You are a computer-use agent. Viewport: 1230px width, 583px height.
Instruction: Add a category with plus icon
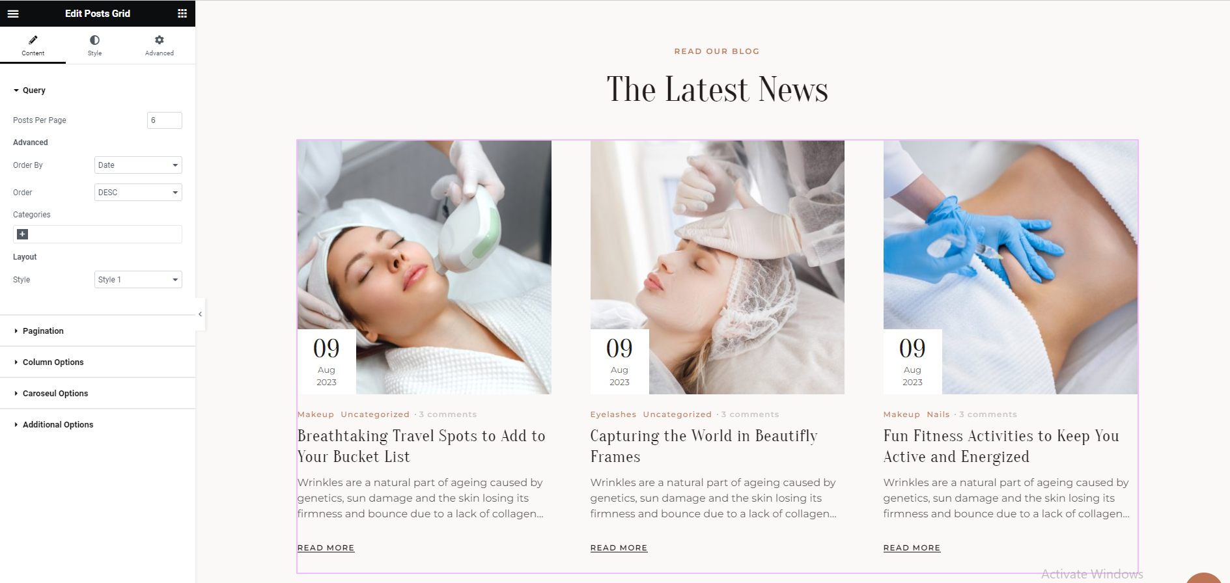pos(22,234)
